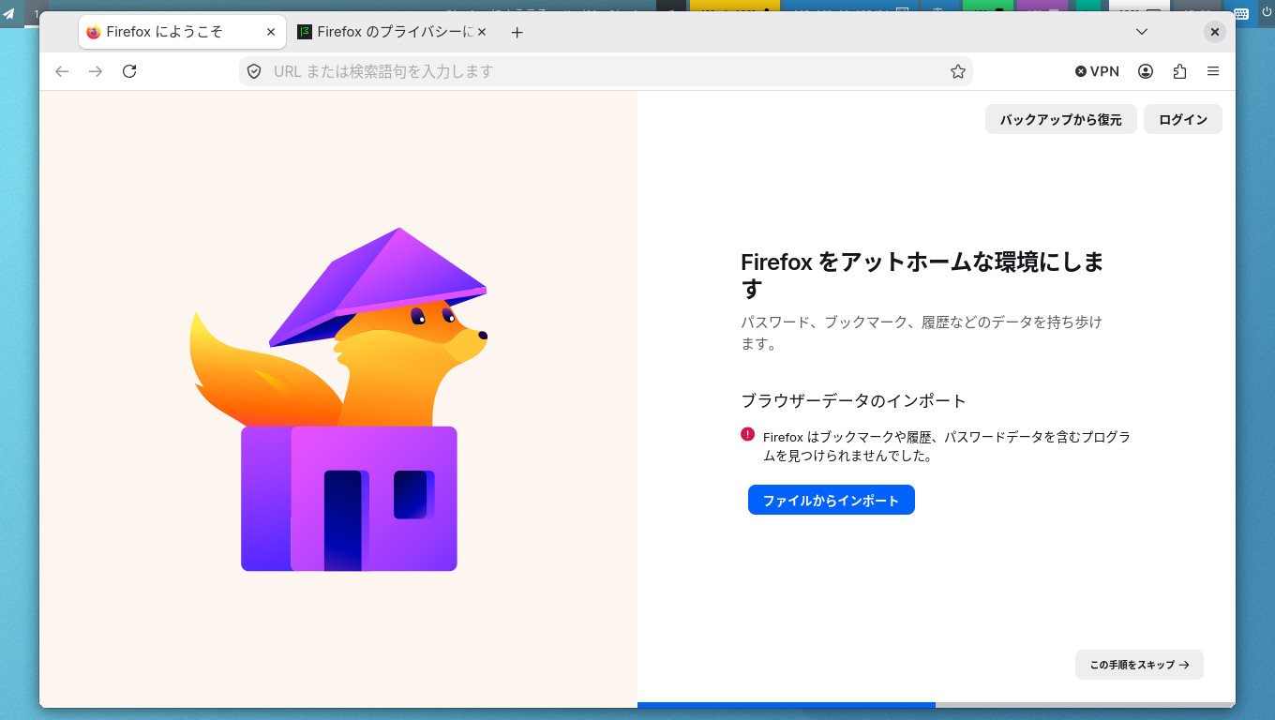Click the blue 'ファイルからインポート' button
Viewport: 1275px width, 720px height.
point(831,500)
